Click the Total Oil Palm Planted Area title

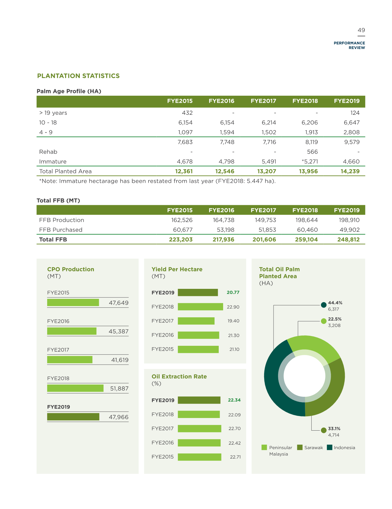click(x=279, y=273)
